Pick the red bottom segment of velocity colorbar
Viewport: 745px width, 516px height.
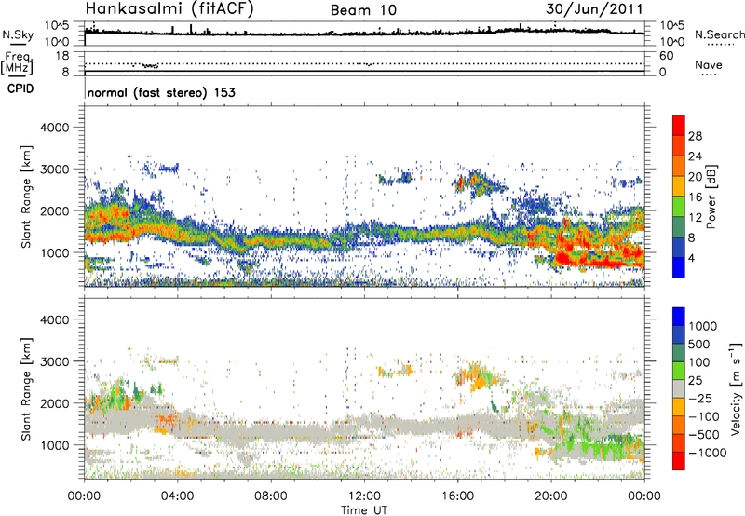(x=679, y=461)
